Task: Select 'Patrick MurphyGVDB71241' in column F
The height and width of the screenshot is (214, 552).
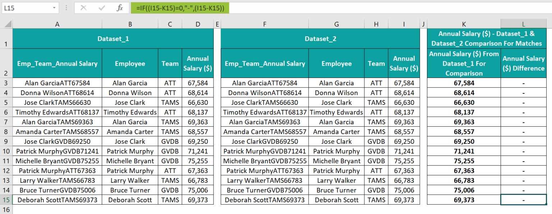Action: [x=264, y=151]
